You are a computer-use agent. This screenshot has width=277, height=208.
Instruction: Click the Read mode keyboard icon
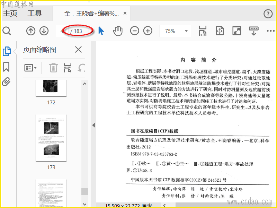click(x=254, y=31)
